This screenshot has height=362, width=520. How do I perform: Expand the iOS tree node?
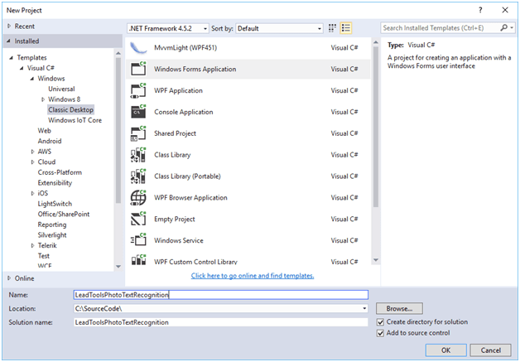tap(32, 193)
